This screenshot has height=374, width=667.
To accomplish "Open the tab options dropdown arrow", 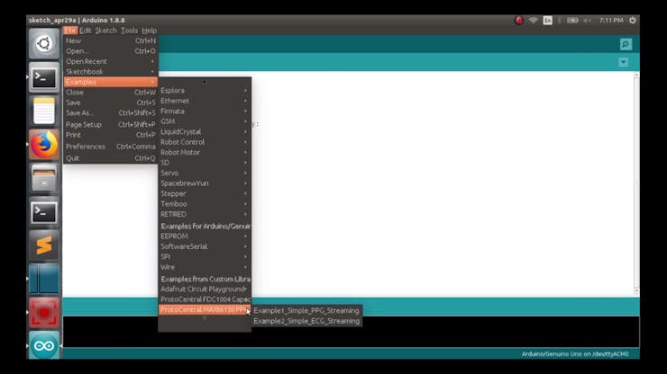I will 623,62.
